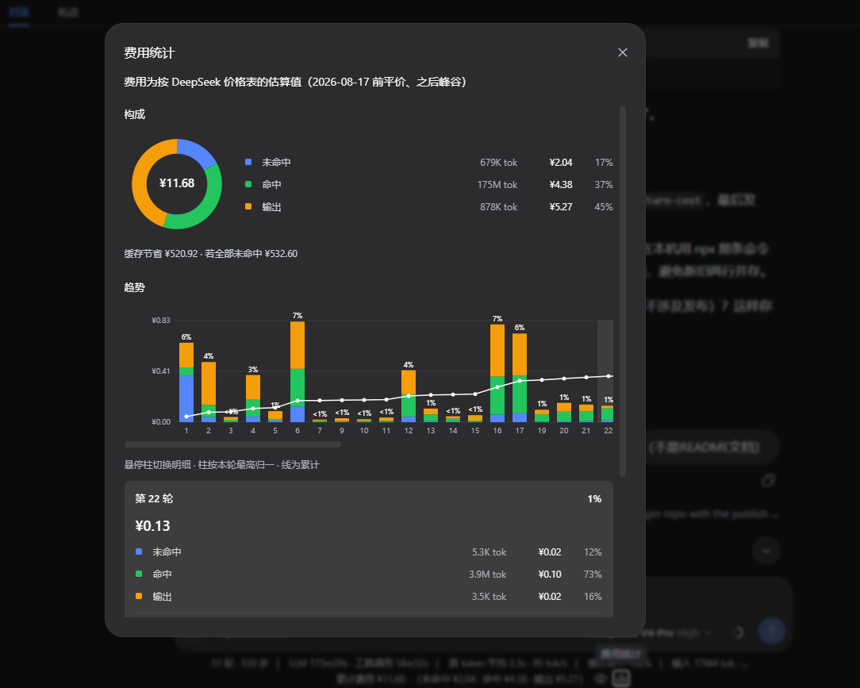Click the ¥11.68 total in donut center

click(x=177, y=183)
